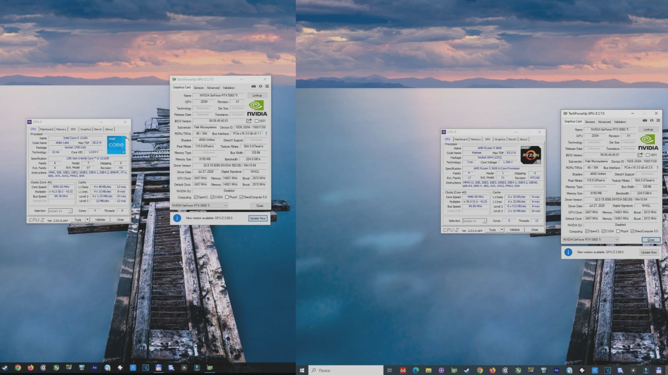Viewport: 668px width, 375px height.
Task: Launch Microsoft Edge from the taskbar
Action: coord(416,370)
